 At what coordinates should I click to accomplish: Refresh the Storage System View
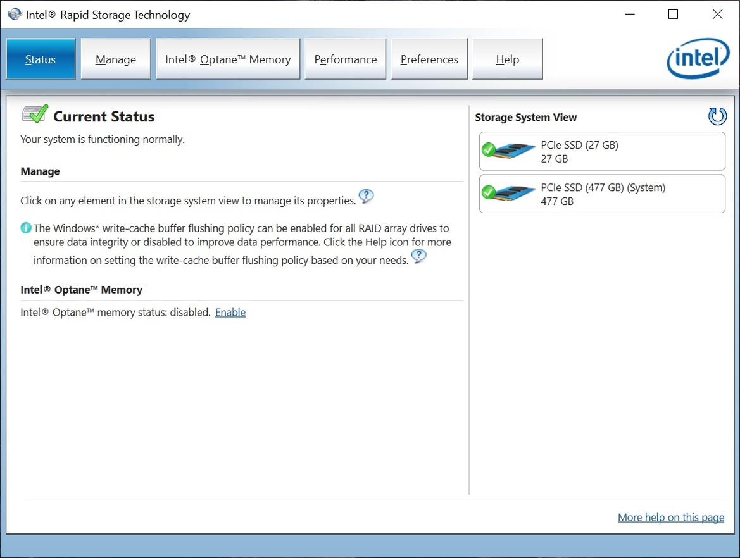click(x=717, y=116)
